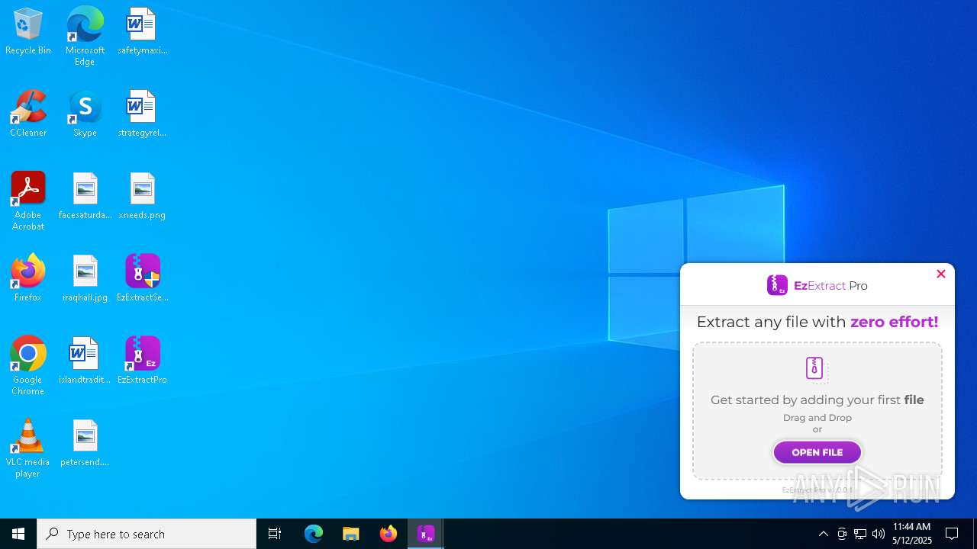Select the Firefox desktop shortcut
Image resolution: width=977 pixels, height=549 pixels.
click(x=28, y=278)
